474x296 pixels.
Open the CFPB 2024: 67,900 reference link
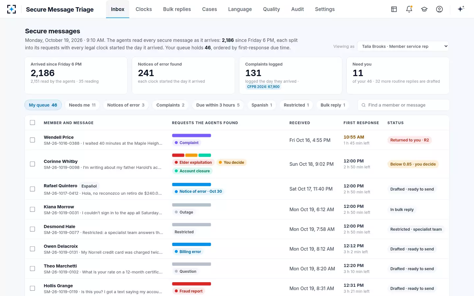click(x=263, y=87)
